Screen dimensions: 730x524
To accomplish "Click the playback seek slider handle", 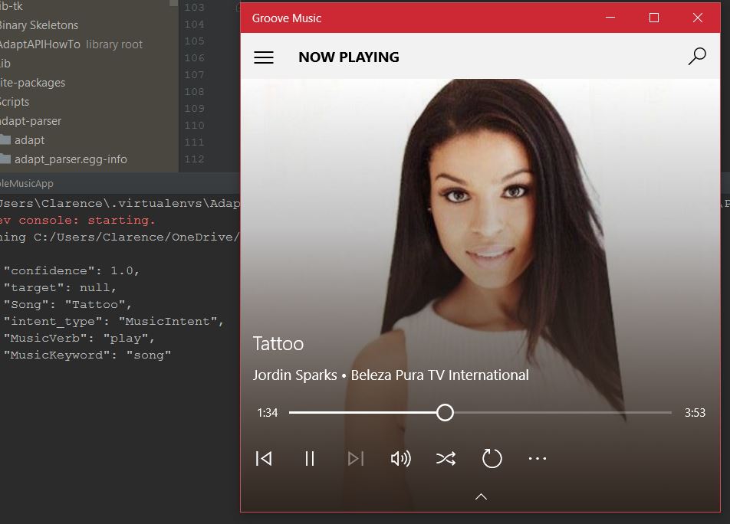I will point(445,413).
